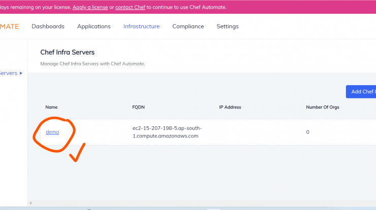Screen dimensions: 376x210
Task: Open the Settings tab
Action: [x=228, y=26]
